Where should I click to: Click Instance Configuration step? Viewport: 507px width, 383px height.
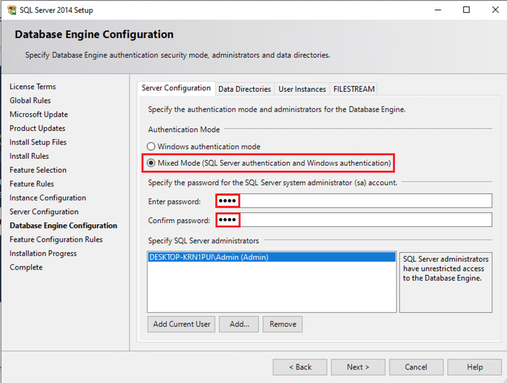pyautogui.click(x=48, y=198)
